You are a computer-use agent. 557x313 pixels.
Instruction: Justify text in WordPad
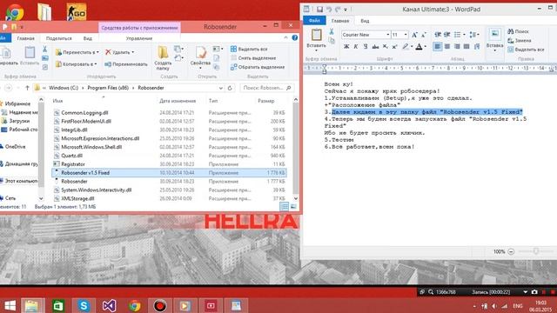[466, 46]
